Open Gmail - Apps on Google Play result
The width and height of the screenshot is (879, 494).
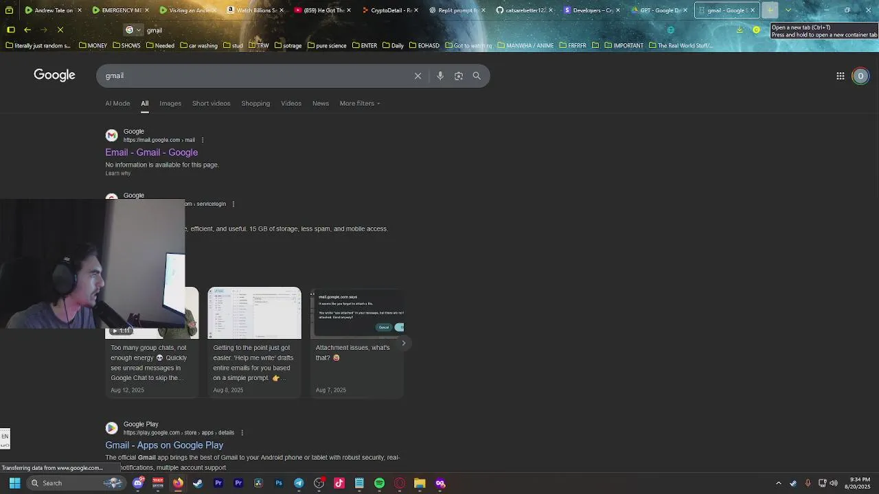click(x=164, y=445)
